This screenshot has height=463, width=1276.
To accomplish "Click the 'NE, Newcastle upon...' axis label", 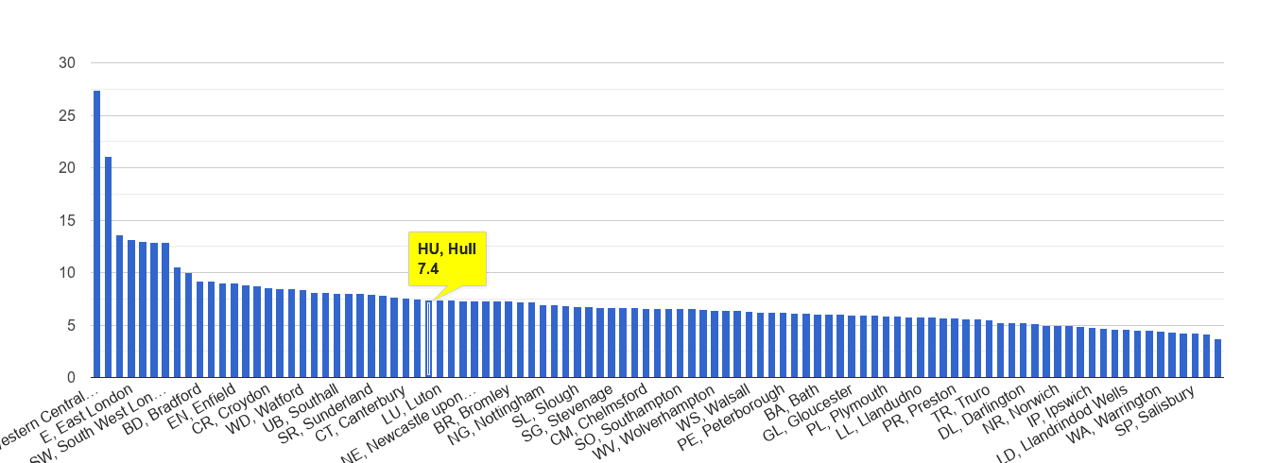I will [x=409, y=425].
